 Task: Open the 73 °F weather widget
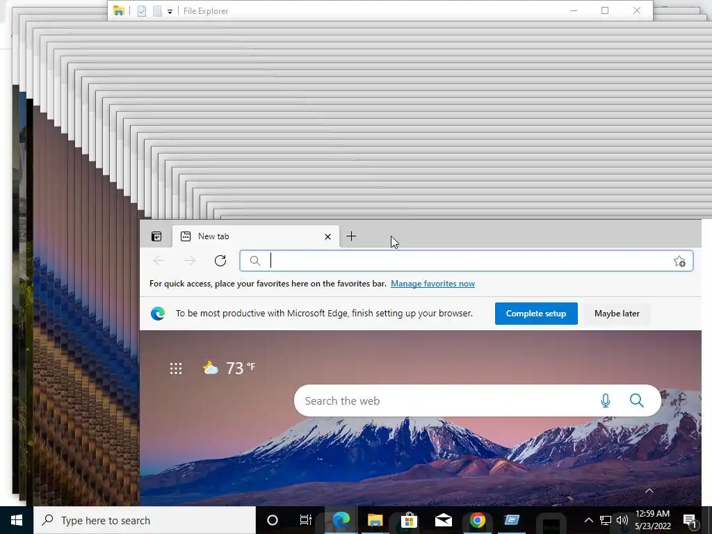pyautogui.click(x=229, y=368)
